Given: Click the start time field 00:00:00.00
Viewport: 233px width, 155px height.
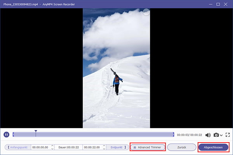Looking at the screenshot, I should 40,147.
